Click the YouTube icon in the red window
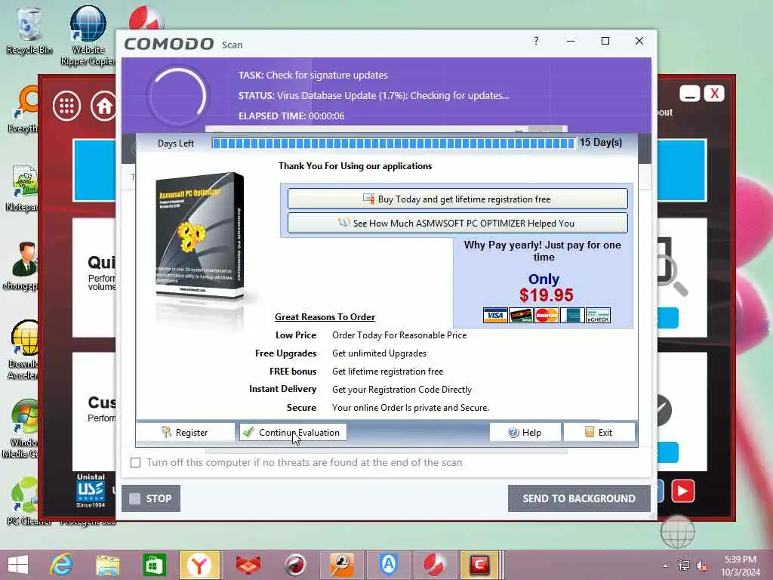This screenshot has height=580, width=773. click(682, 491)
